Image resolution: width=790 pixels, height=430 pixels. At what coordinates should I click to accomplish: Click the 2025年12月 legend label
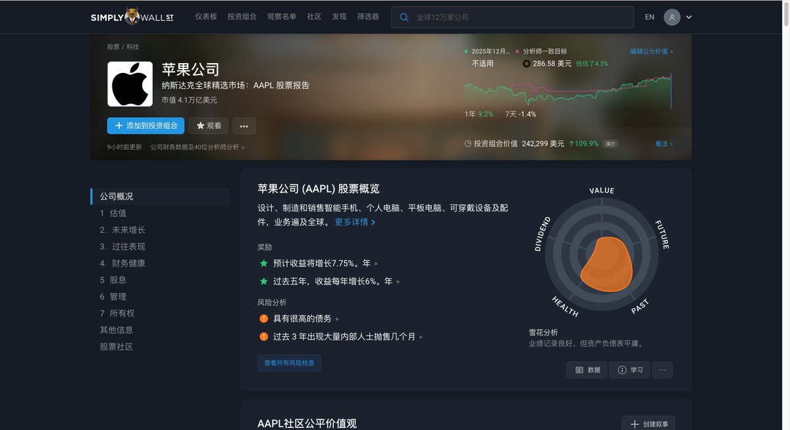490,51
